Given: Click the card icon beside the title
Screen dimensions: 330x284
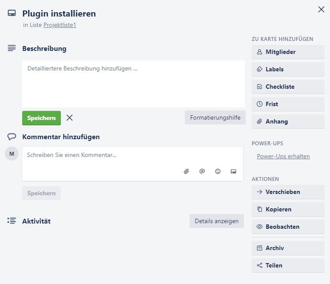Looking at the screenshot, I should (12, 13).
